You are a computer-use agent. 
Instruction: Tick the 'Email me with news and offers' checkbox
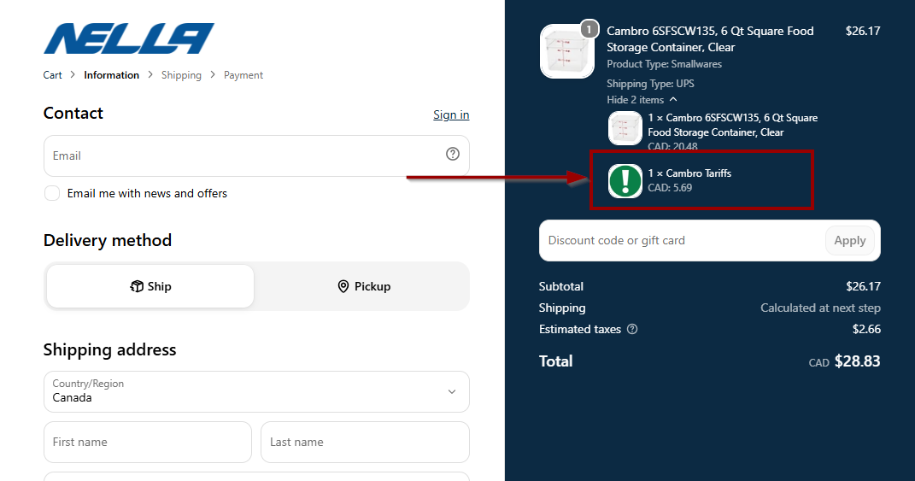pyautogui.click(x=52, y=193)
